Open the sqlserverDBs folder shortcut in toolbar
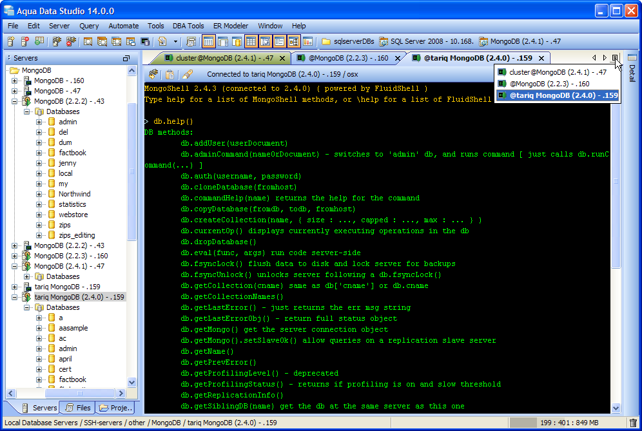 pos(348,41)
